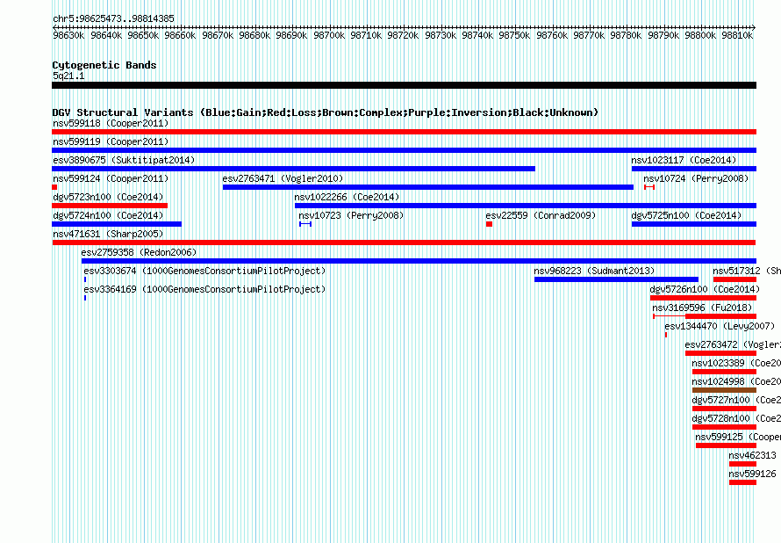Click the blue esv2759358 gain bar
The height and width of the screenshot is (543, 781).
[x=419, y=261]
